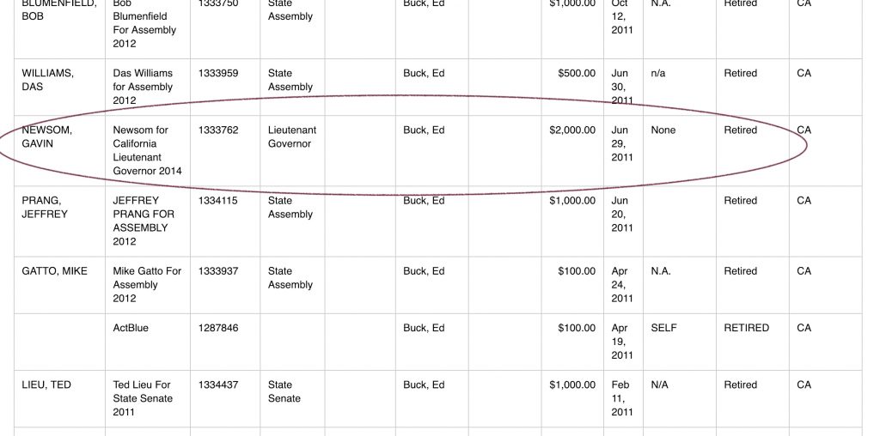The height and width of the screenshot is (436, 880).
Task: Click JEFFREY PRANG FOR ASSEMBLY 2012 committee
Action: click(x=144, y=221)
